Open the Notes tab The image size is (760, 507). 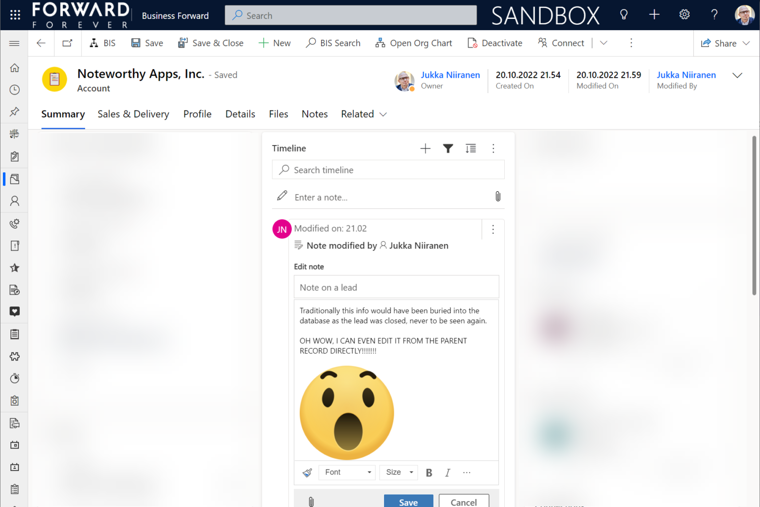pos(315,114)
